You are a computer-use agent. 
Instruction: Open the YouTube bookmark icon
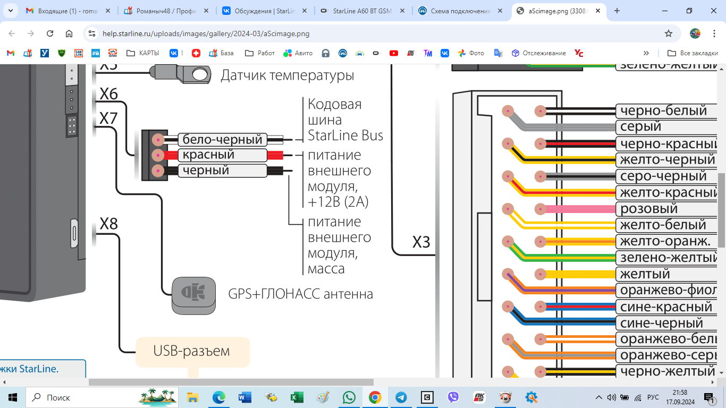[394, 53]
